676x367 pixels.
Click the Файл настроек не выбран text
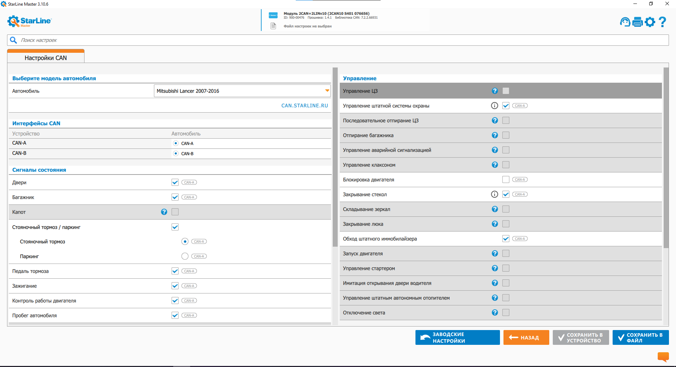308,26
